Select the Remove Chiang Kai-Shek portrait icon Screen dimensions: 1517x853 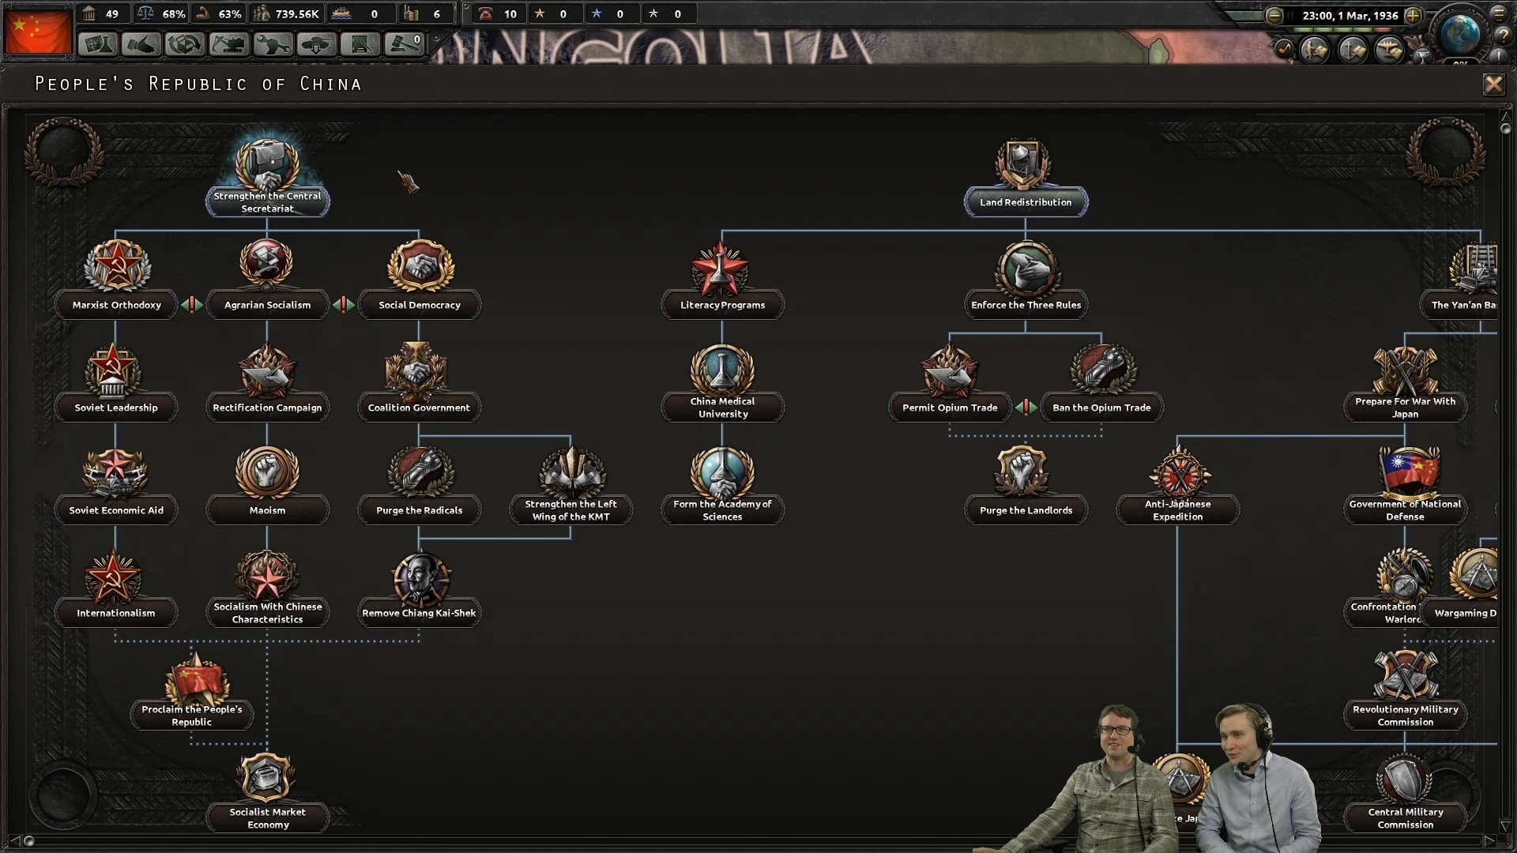(420, 578)
